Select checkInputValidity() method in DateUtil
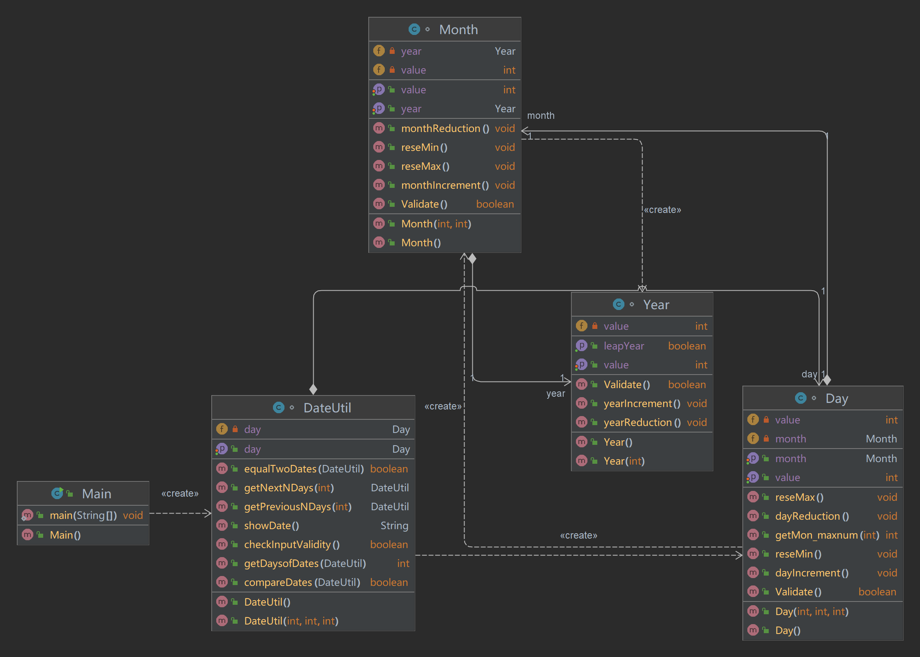Screen dimensions: 920x657 (291, 544)
